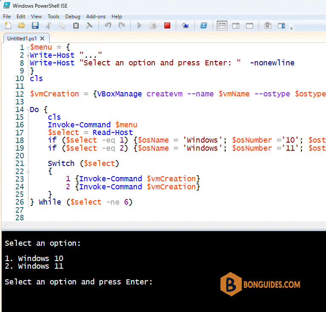The image size is (326, 312).
Task: Save the script using the floppy disk icon
Action: [35, 25]
